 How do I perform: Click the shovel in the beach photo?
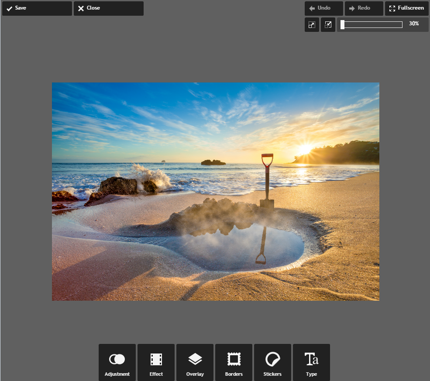[267, 181]
